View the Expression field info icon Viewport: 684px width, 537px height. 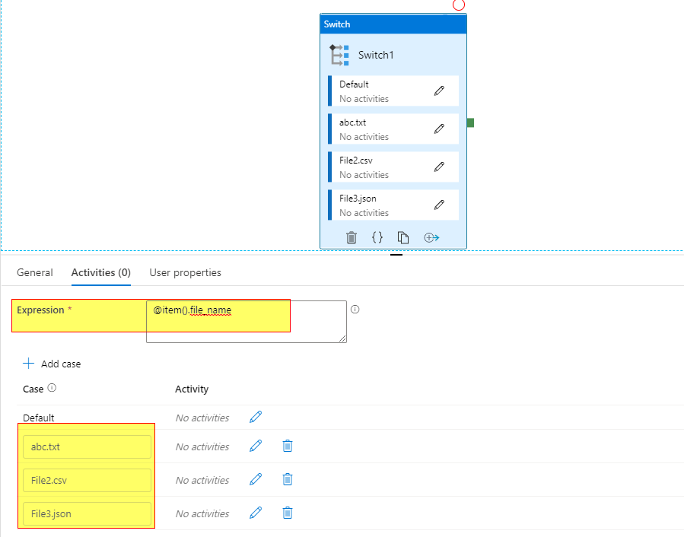(355, 308)
